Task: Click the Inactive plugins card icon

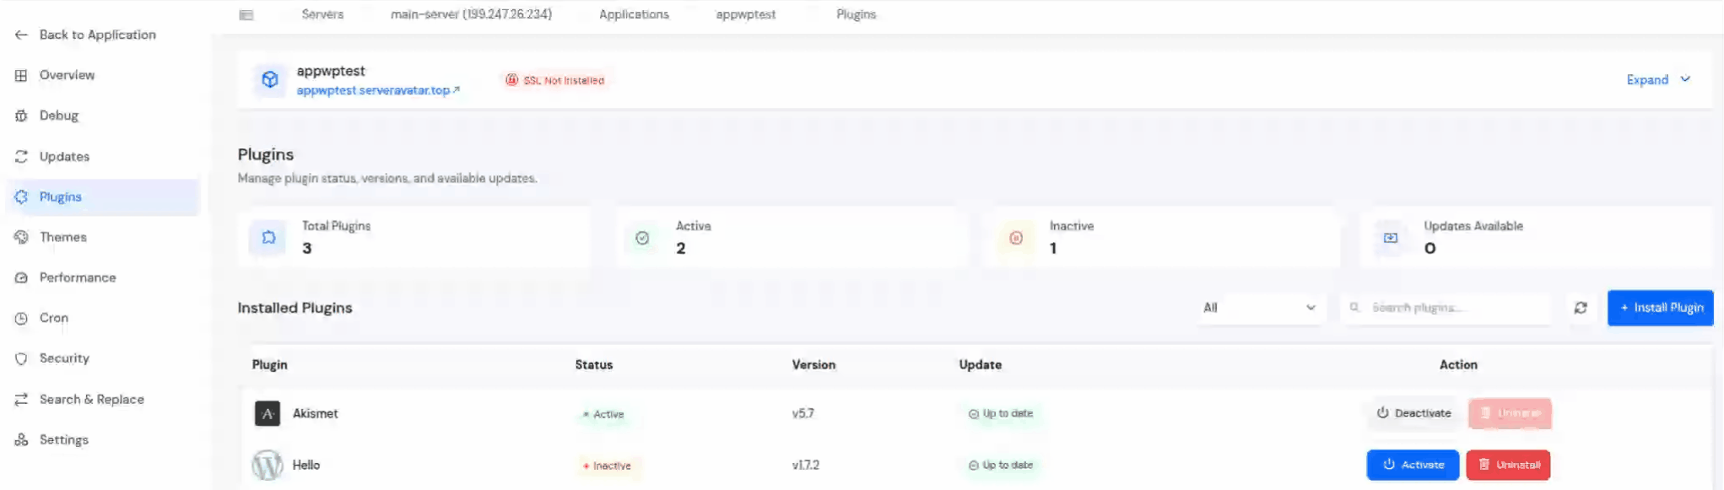Action: click(x=1016, y=238)
